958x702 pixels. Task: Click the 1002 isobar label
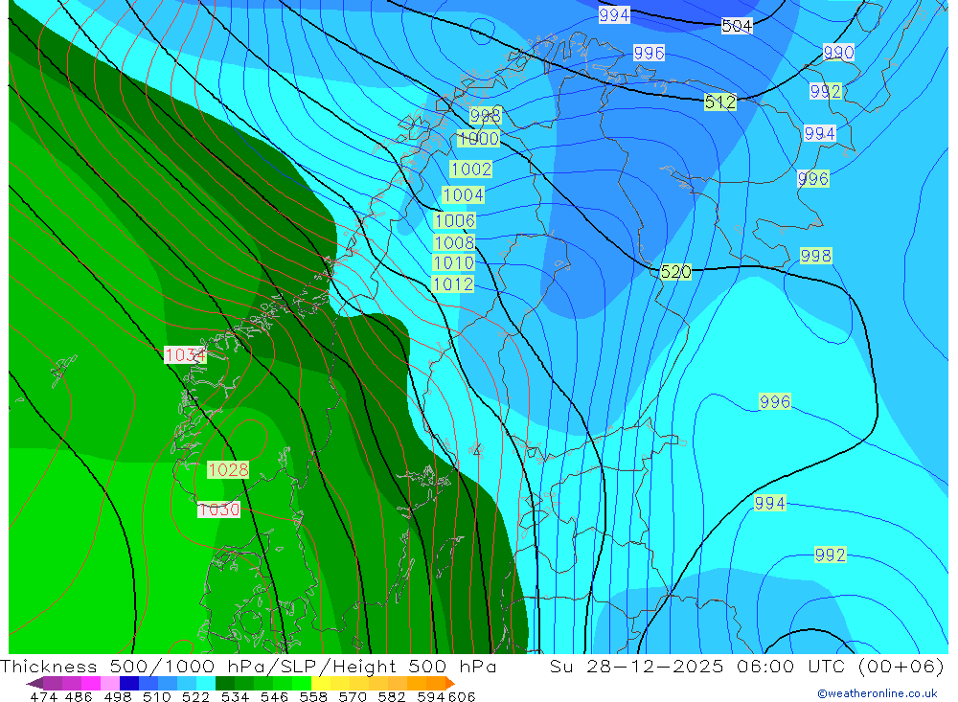pos(470,169)
